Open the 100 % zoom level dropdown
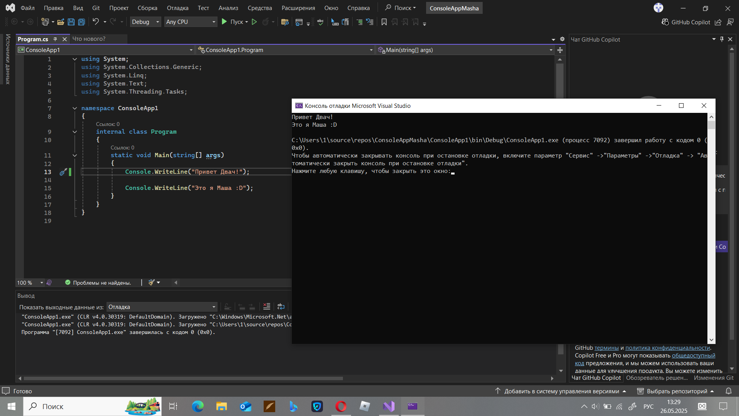The height and width of the screenshot is (416, 739). (30, 283)
